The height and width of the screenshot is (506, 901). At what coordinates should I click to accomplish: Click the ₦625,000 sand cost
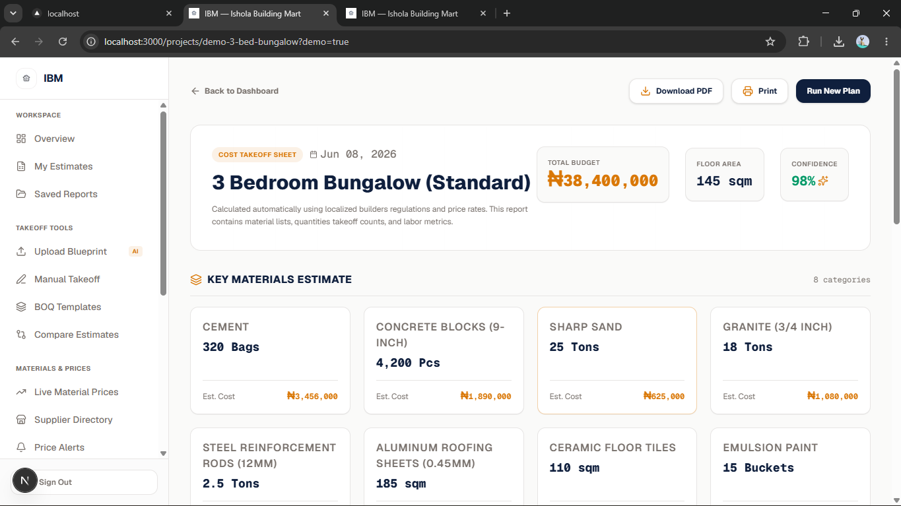pyautogui.click(x=664, y=396)
